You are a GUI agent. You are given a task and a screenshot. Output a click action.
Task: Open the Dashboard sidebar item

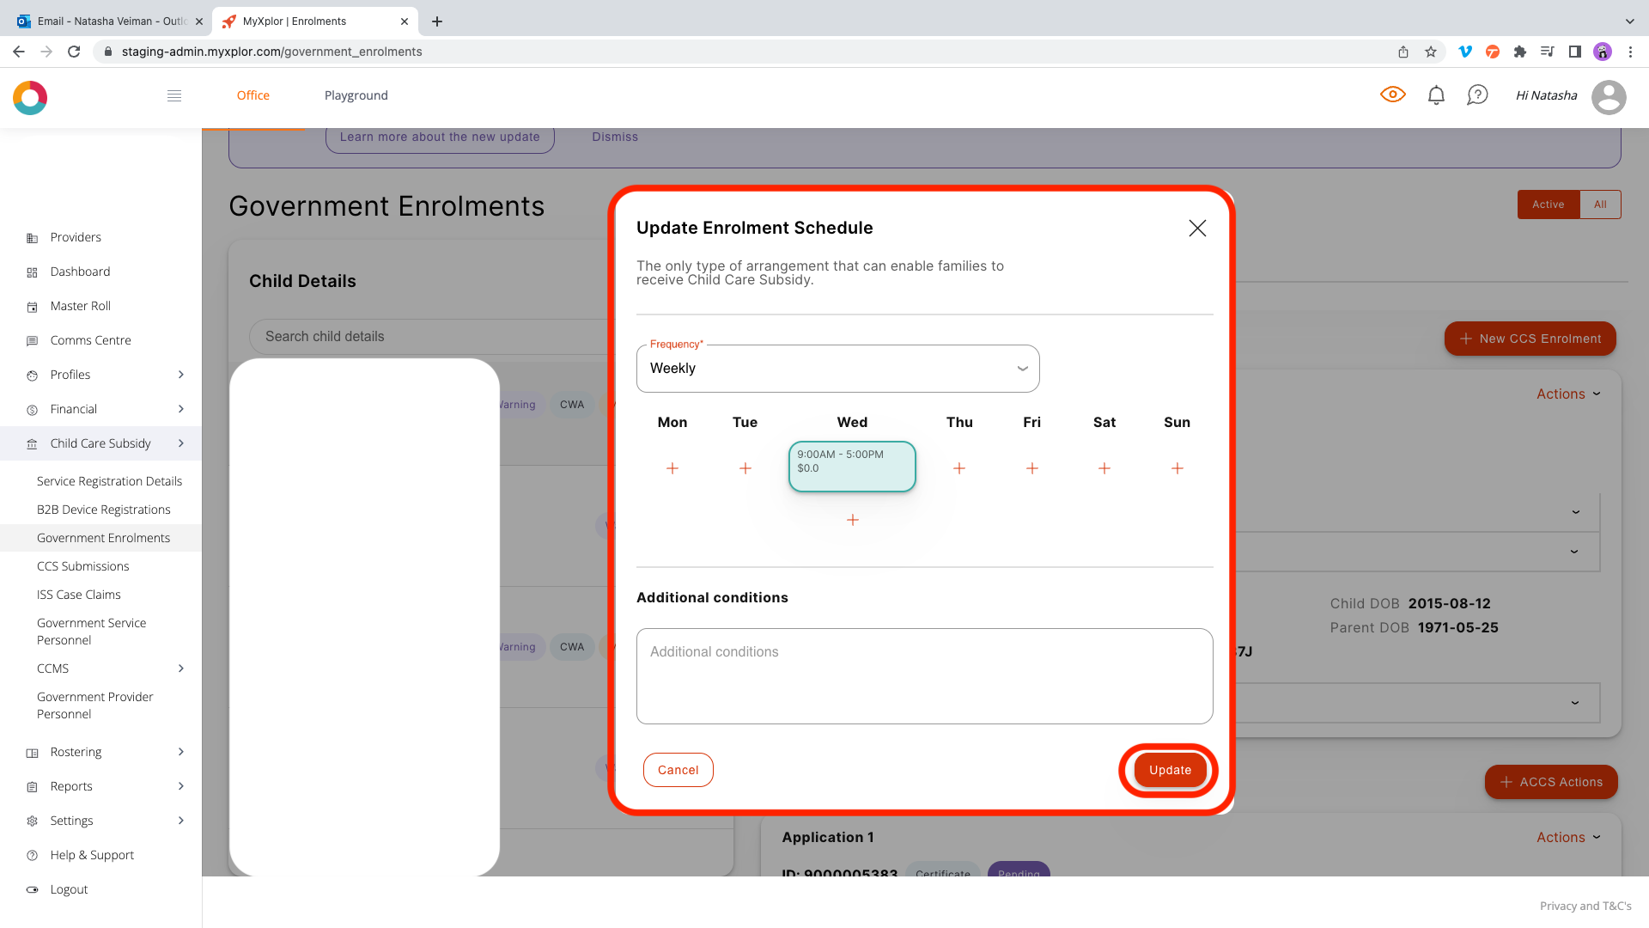coord(80,272)
